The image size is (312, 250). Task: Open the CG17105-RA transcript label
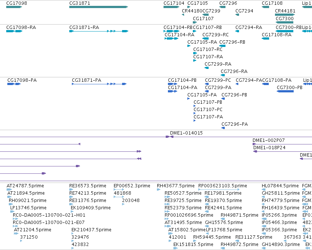[202, 42]
